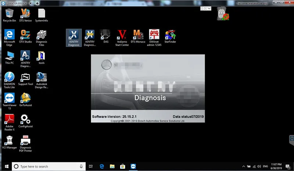Open the Diagnosis Files shortcut

tap(42, 38)
